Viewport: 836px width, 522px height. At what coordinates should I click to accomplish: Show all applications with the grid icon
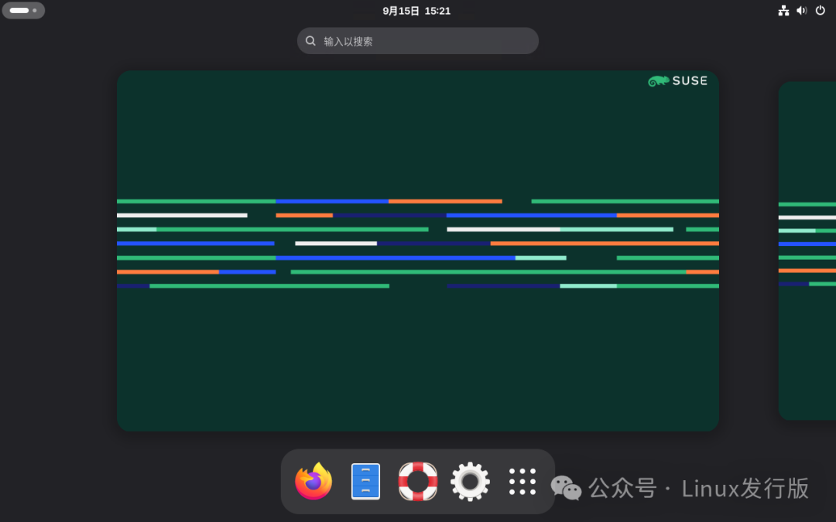[x=522, y=480]
